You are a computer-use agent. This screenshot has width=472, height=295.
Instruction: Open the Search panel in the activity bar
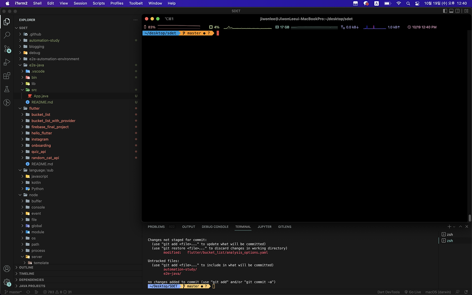pos(7,35)
